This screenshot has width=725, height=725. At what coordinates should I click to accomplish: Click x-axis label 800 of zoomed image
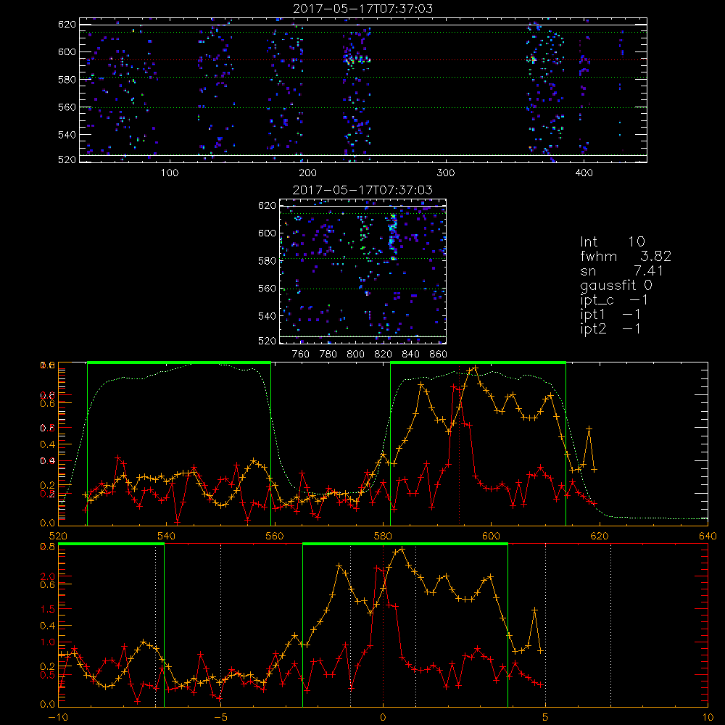click(x=355, y=355)
